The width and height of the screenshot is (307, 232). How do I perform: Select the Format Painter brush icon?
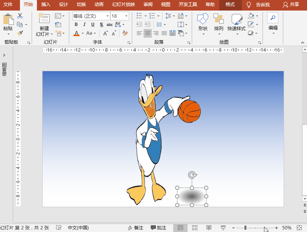(x=20, y=33)
